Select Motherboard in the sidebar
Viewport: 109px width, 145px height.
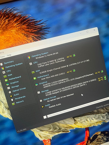click(x=15, y=78)
